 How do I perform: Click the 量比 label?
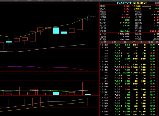coord(138,26)
